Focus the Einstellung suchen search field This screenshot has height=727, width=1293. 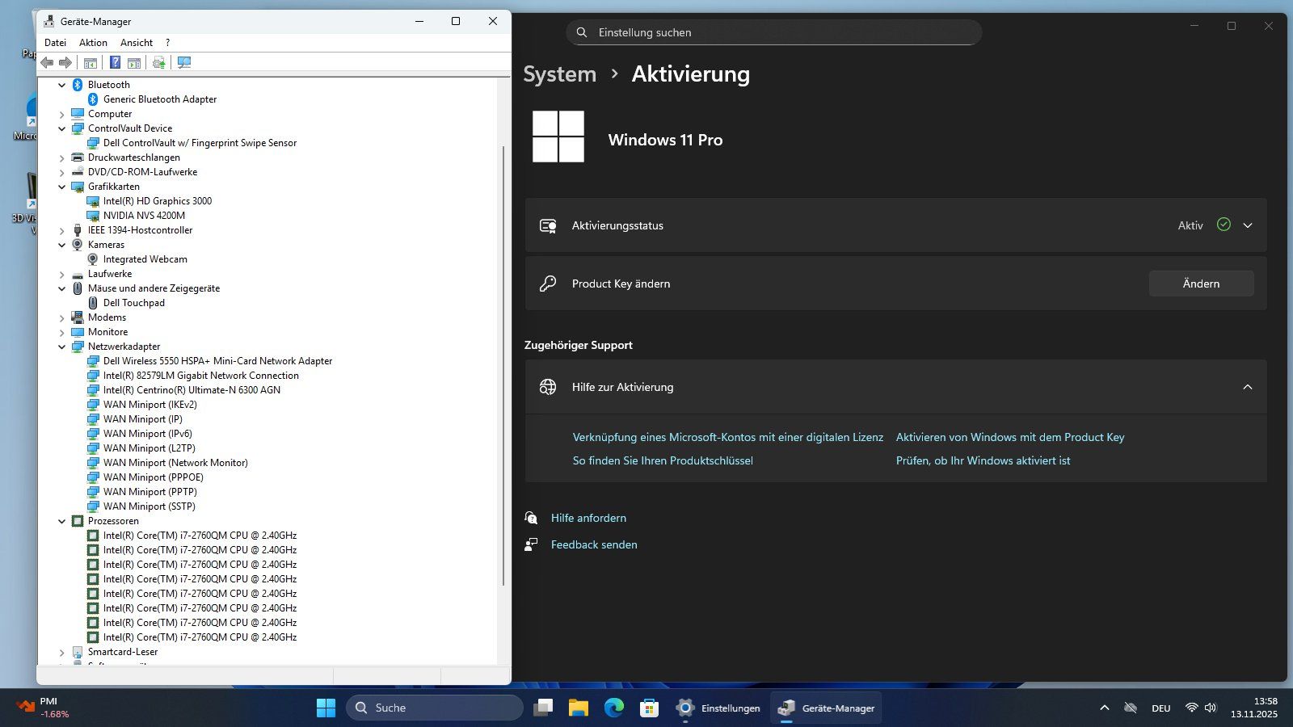pos(773,32)
